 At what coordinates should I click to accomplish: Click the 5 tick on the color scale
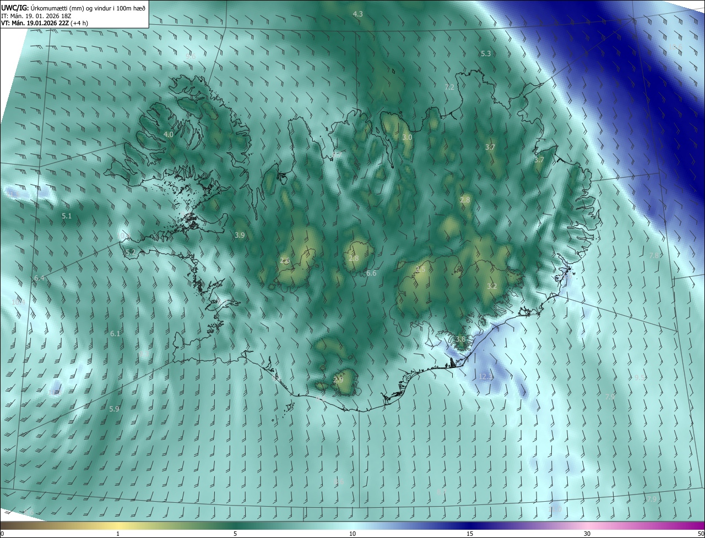[235, 534]
